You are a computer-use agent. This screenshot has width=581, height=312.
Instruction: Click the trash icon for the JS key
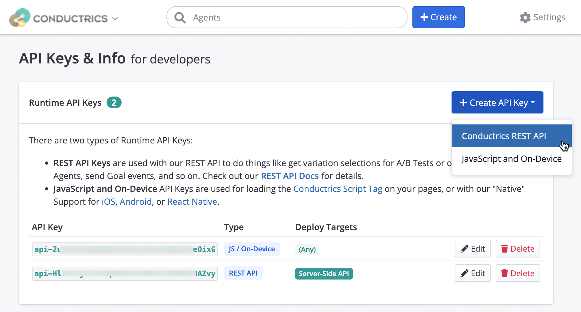pos(504,249)
